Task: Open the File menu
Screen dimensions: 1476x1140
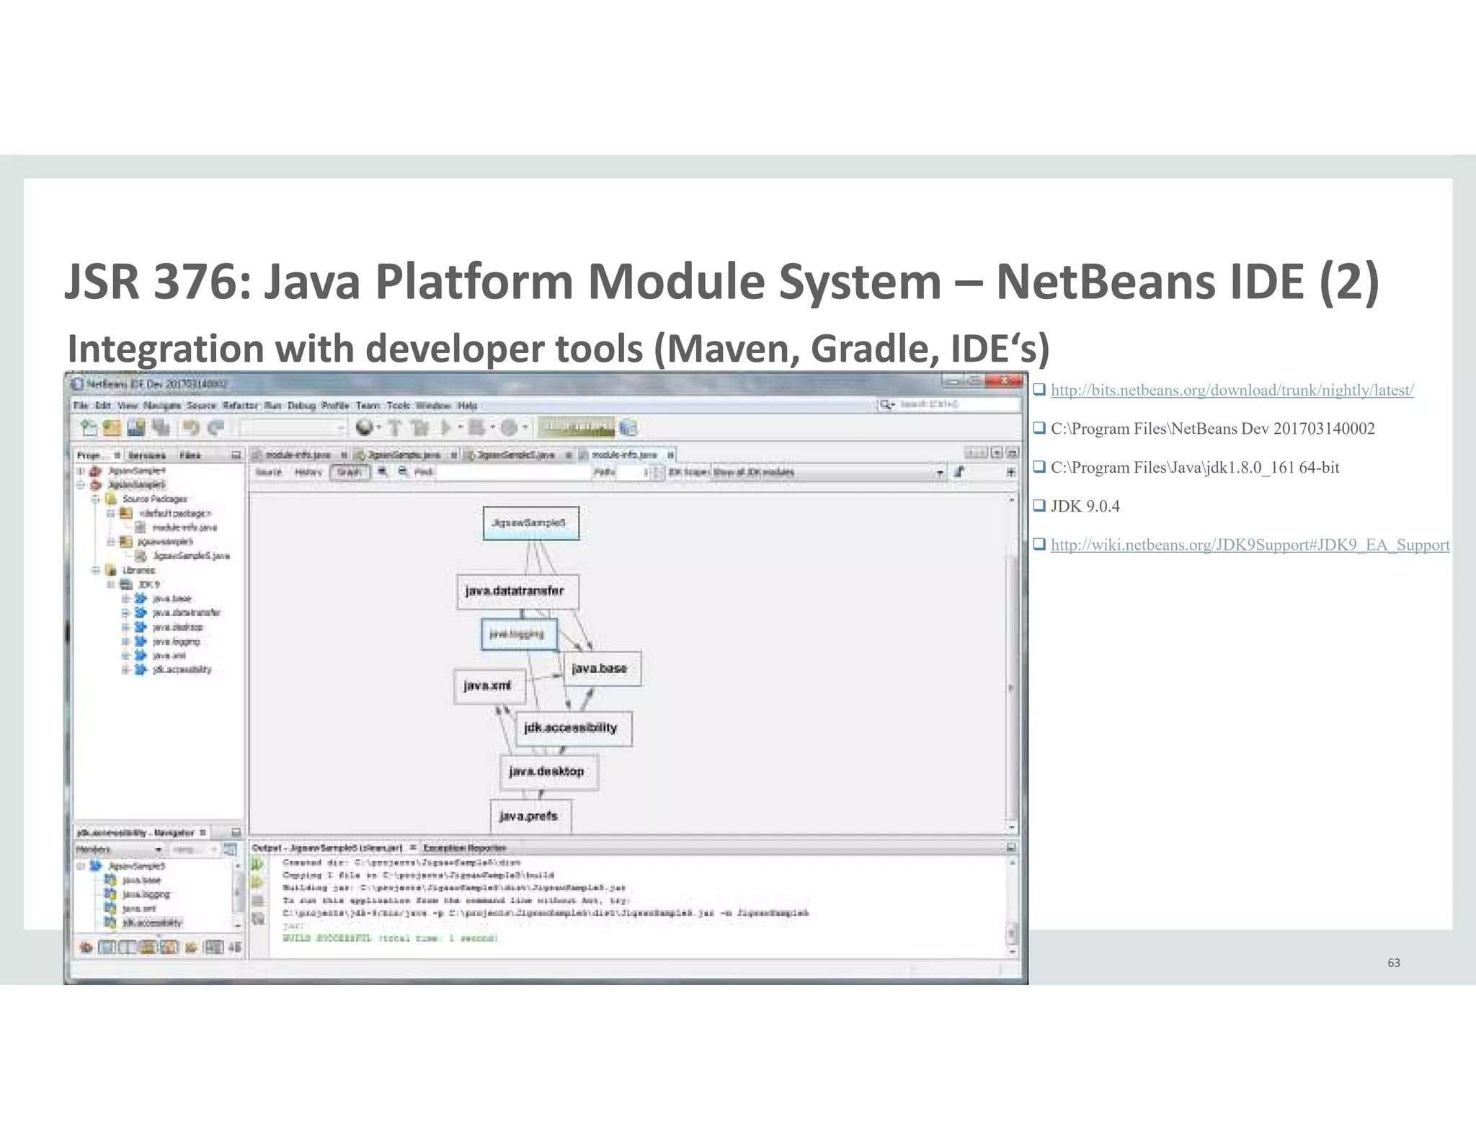Action: coord(81,406)
